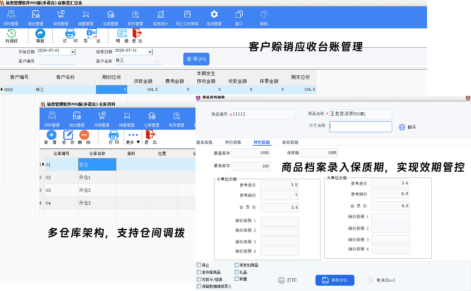
Task: Select the 总仓 warehouse cell
Action: (97, 164)
